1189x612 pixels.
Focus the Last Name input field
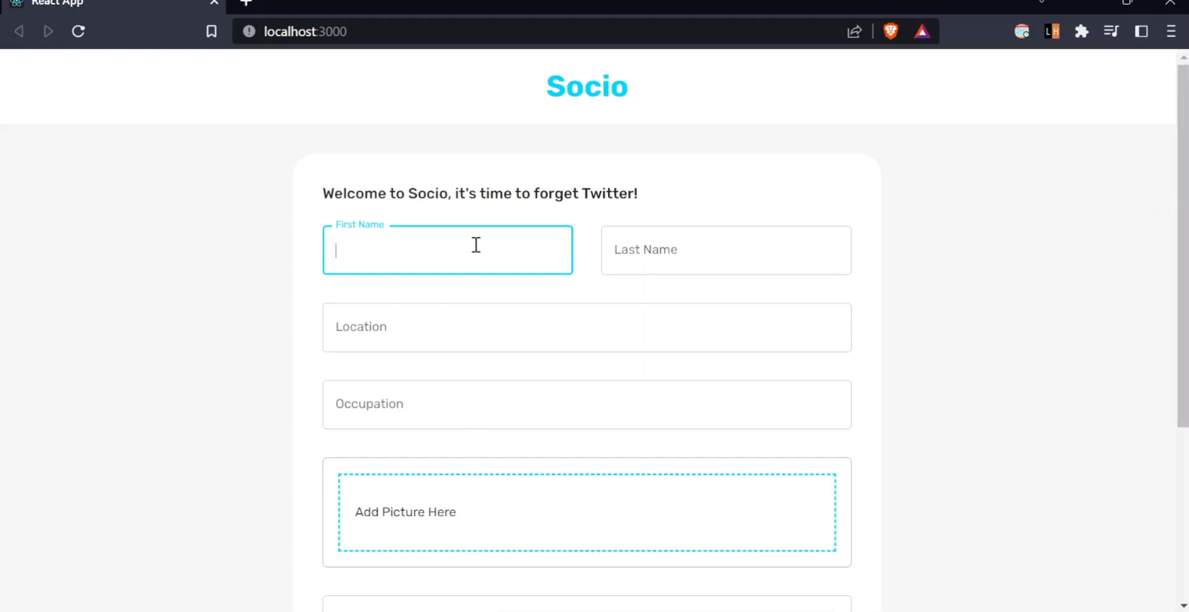click(725, 250)
